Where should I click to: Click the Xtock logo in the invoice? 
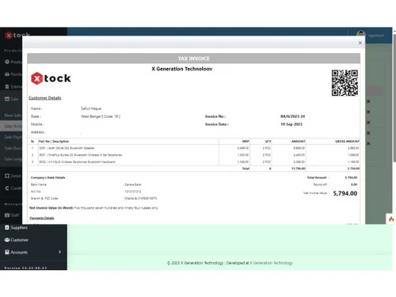pos(51,78)
